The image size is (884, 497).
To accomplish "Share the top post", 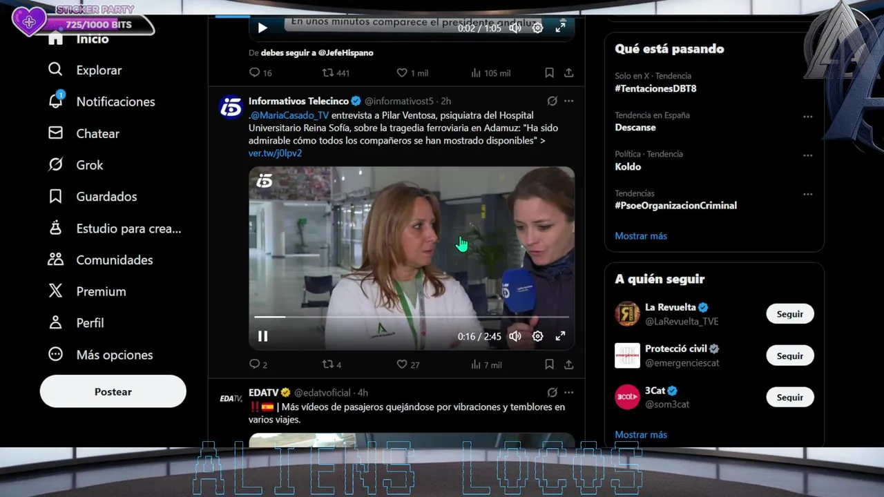I will (x=569, y=72).
